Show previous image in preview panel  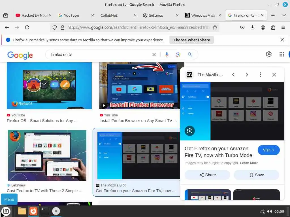click(x=233, y=75)
